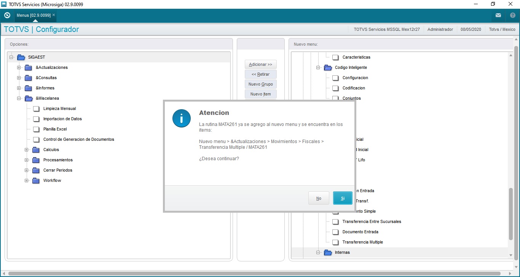The width and height of the screenshot is (520, 277).
Task: Select the Codigo Inteligente folder icon
Action: point(328,67)
